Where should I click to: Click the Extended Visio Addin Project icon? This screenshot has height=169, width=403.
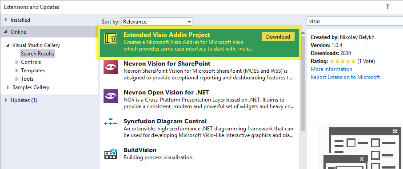point(111,39)
